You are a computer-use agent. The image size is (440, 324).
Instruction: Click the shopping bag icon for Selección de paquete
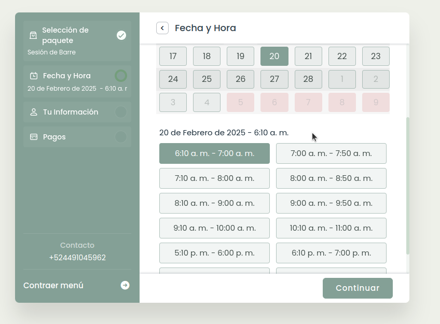(33, 35)
